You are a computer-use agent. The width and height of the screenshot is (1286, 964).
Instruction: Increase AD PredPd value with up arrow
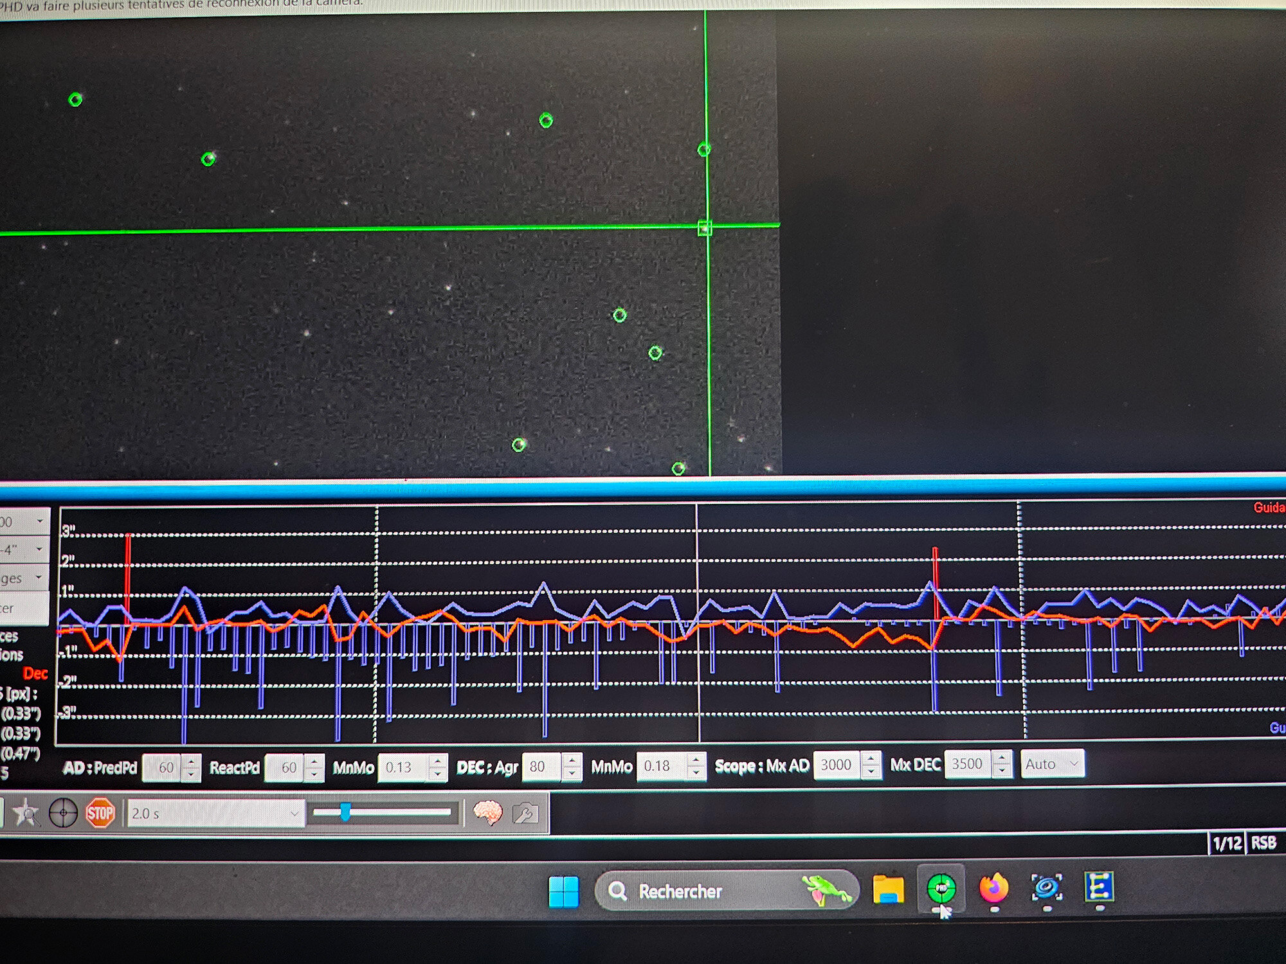191,762
